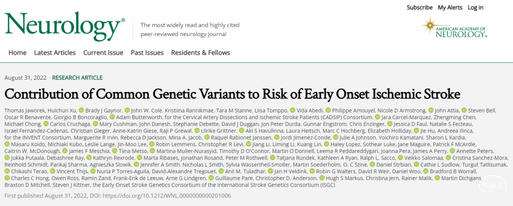Open the Residents & Fellows section
Image resolution: width=513 pixels, height=206 pixels.
200,53
